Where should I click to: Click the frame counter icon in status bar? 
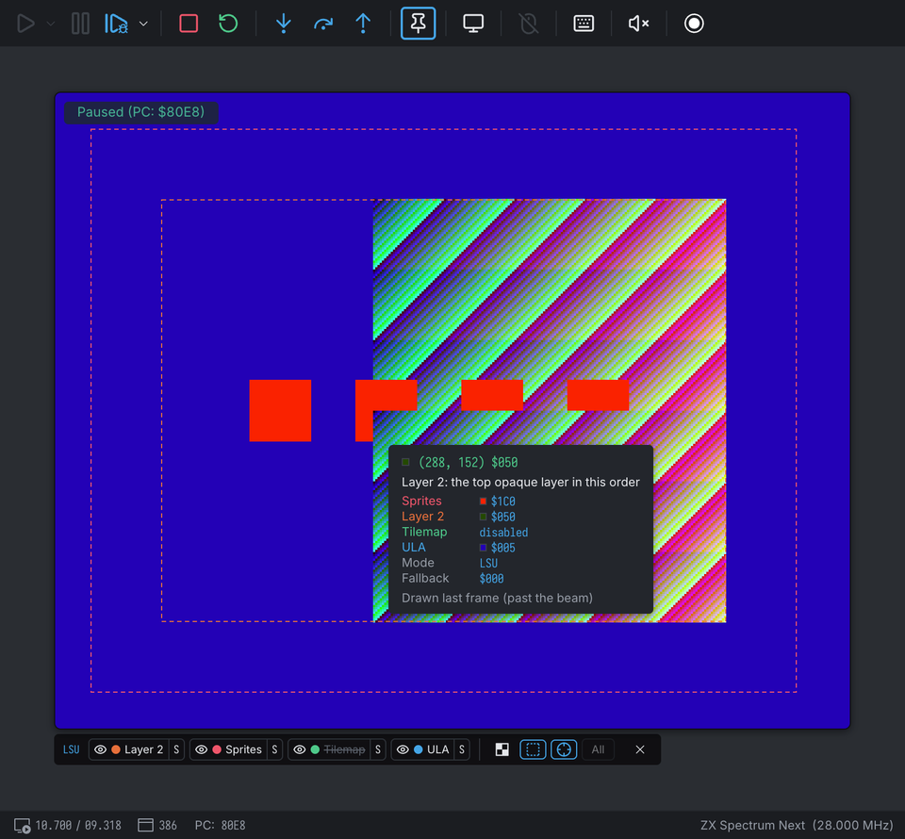point(22,826)
